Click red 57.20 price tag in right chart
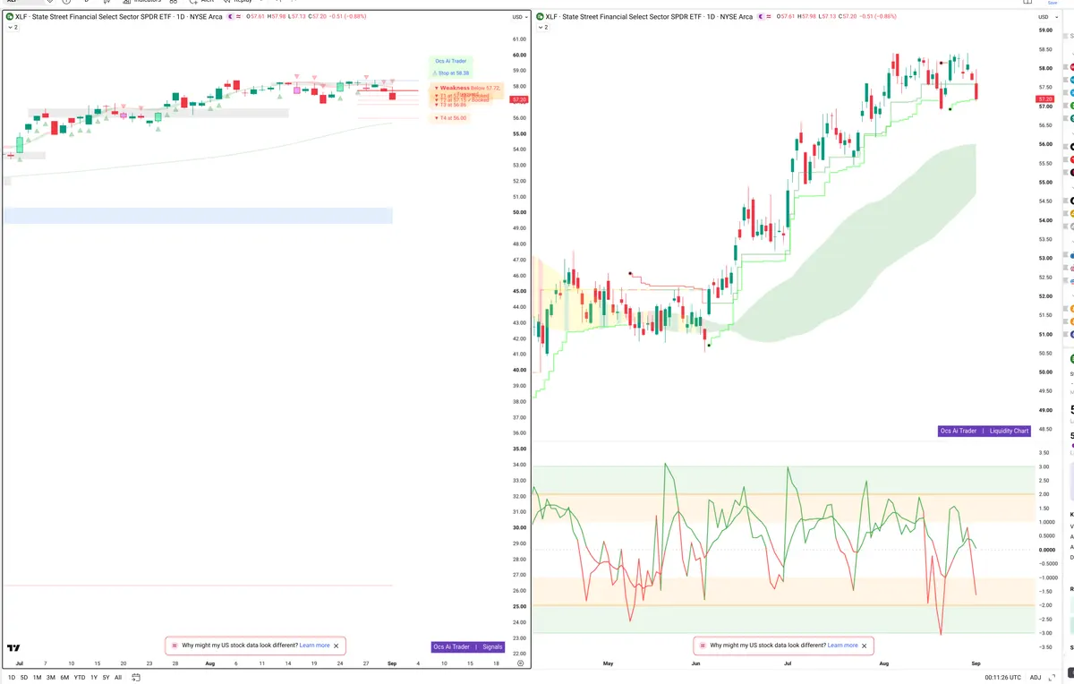1074x684 pixels. [1044, 98]
